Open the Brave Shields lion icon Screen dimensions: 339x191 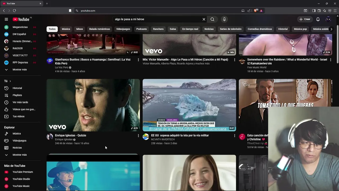pyautogui.click(x=255, y=11)
